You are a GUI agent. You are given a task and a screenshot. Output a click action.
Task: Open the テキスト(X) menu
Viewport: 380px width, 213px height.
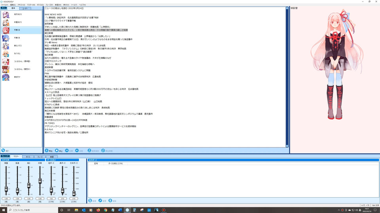pos(21,5)
